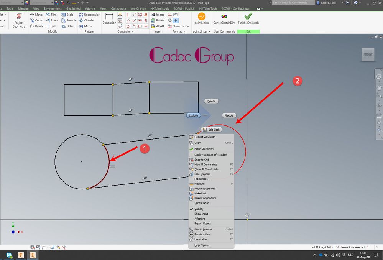Click Delete in the marking menu
The width and height of the screenshot is (383, 260).
coord(211,101)
